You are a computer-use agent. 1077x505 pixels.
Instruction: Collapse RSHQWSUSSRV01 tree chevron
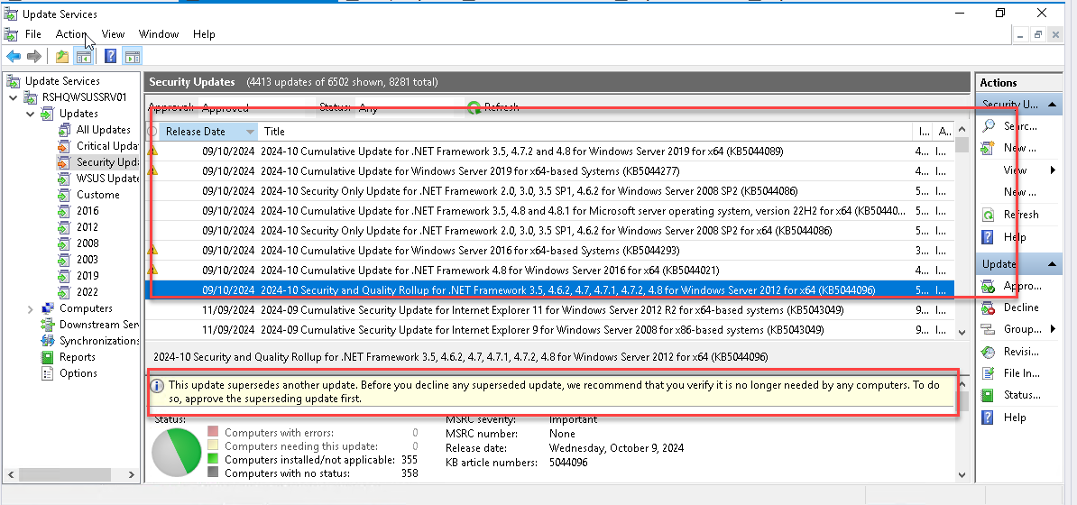pyautogui.click(x=14, y=97)
